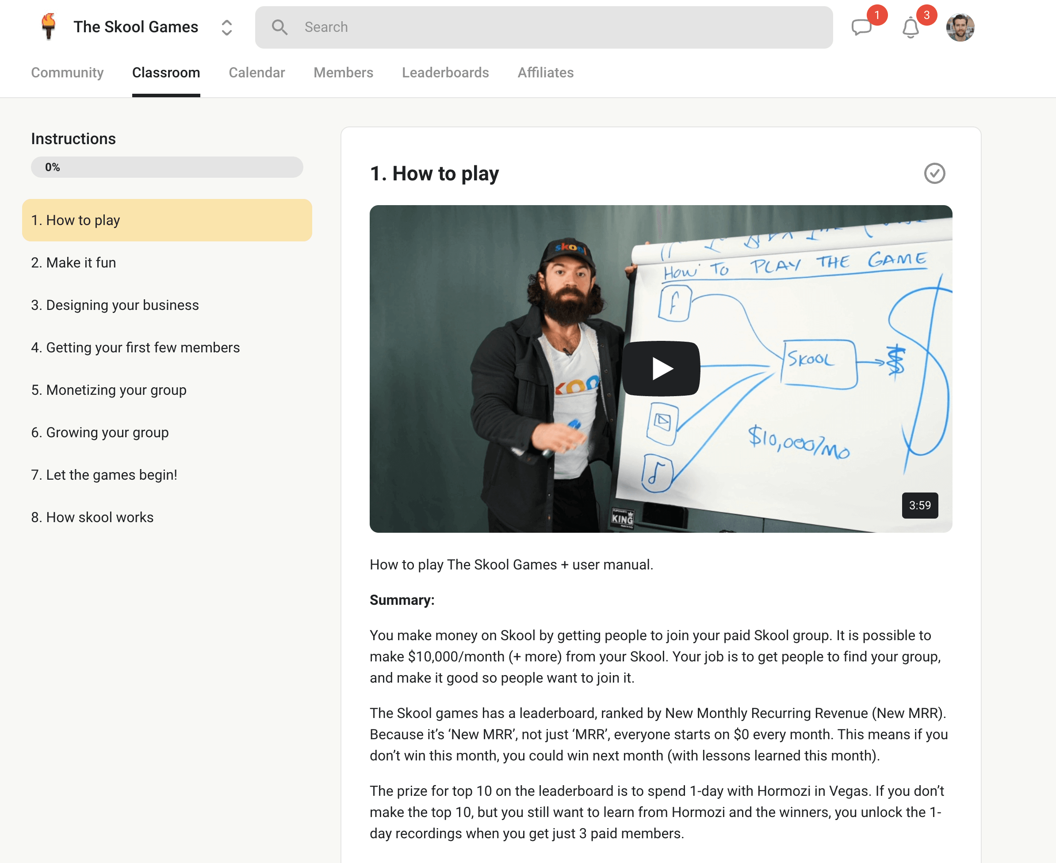The height and width of the screenshot is (863, 1056).
Task: Open the Calendar tab
Action: [256, 73]
